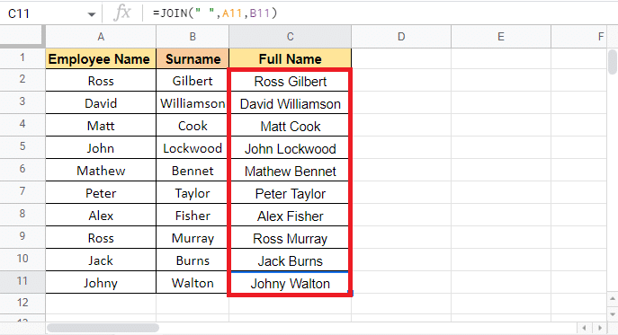Select row 12 header
The image size is (618, 335).
pyautogui.click(x=22, y=303)
